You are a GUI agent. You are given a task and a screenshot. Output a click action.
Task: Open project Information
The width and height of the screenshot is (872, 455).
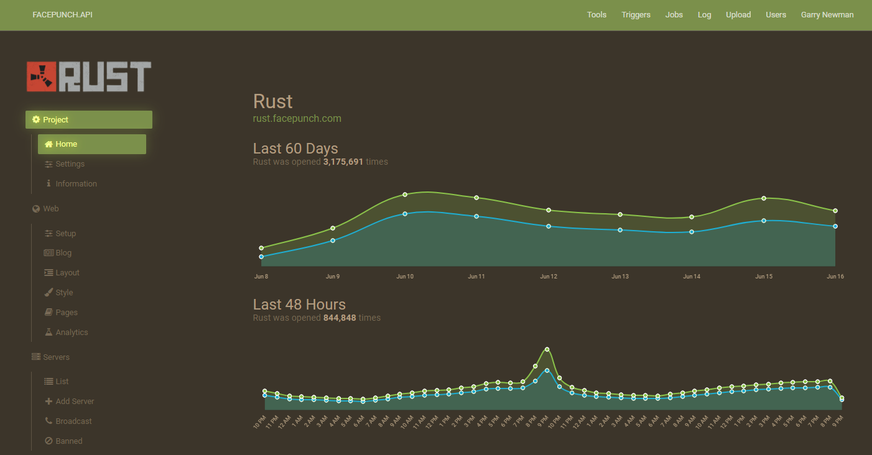72,184
